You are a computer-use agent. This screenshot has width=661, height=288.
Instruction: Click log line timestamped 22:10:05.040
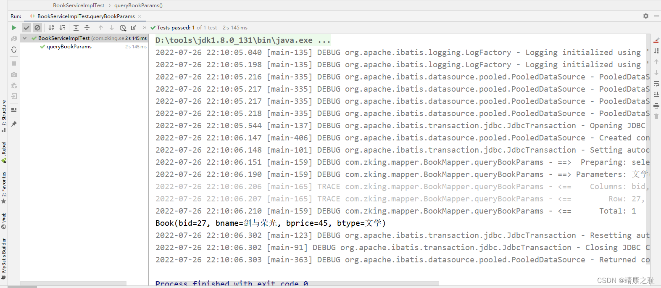(x=402, y=53)
